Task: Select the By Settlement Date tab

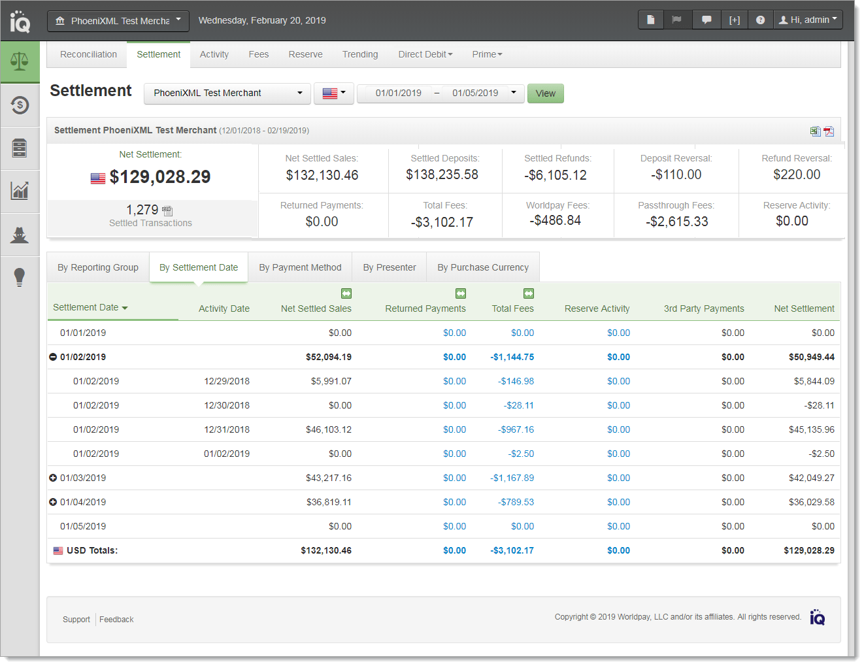Action: tap(199, 267)
